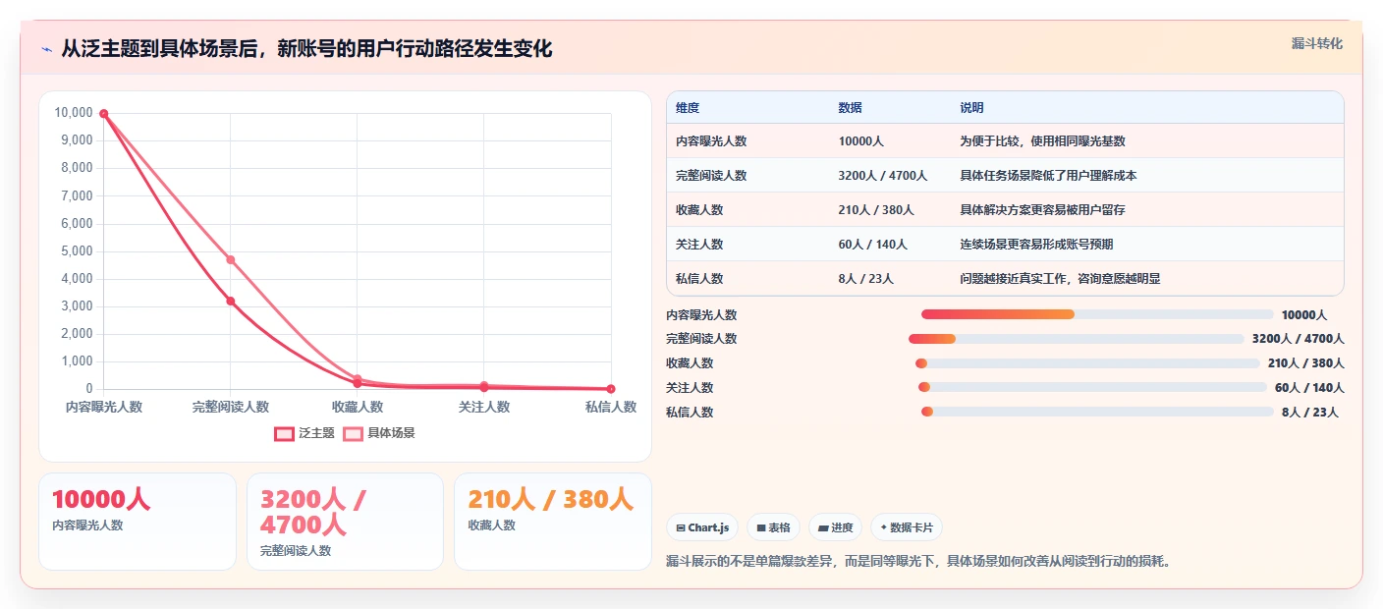Click the note 为便于比较，使用相同曝光基数
This screenshot has width=1383, height=609.
pos(1042,141)
